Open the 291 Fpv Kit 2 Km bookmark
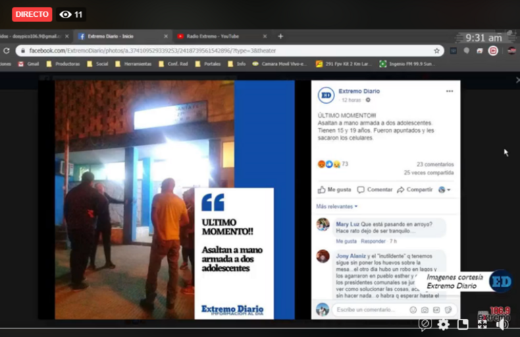 tap(344, 64)
